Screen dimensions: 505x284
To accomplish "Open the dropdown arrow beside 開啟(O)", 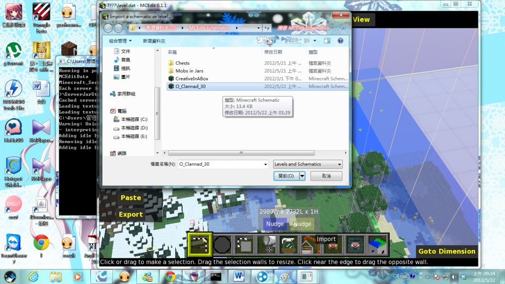I will [x=302, y=176].
